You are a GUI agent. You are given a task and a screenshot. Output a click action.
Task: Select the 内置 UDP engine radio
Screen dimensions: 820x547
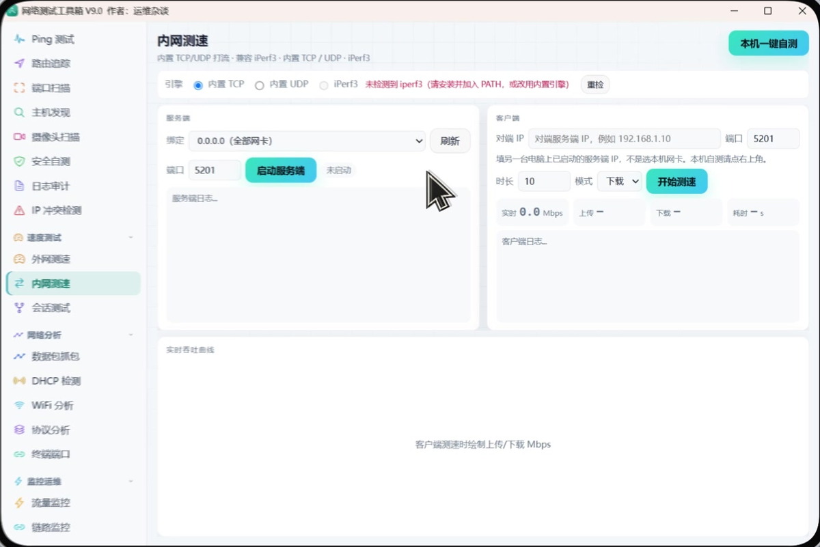coord(259,85)
